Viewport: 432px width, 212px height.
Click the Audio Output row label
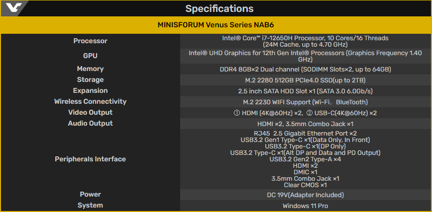click(91, 124)
